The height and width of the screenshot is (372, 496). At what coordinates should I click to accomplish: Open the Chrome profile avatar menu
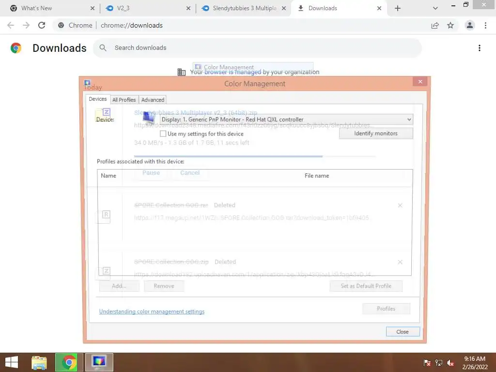[470, 25]
